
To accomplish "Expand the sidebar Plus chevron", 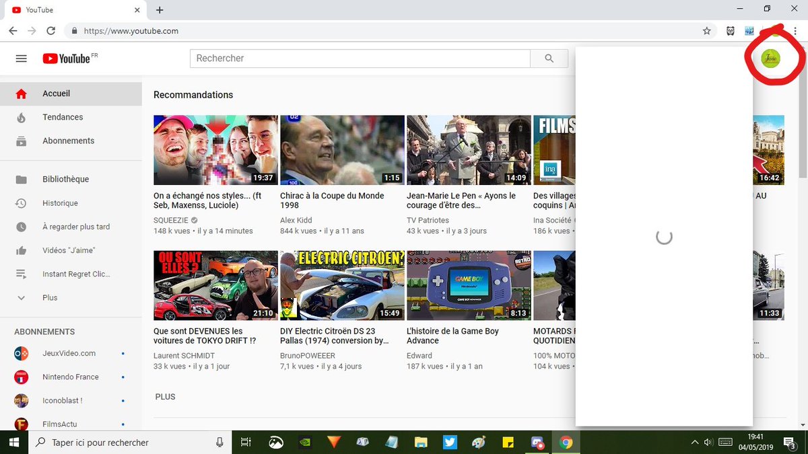I will (21, 297).
